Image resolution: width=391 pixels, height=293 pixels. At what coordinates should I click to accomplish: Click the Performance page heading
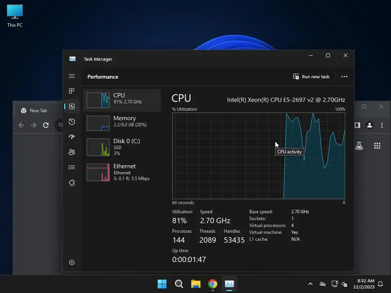point(103,77)
